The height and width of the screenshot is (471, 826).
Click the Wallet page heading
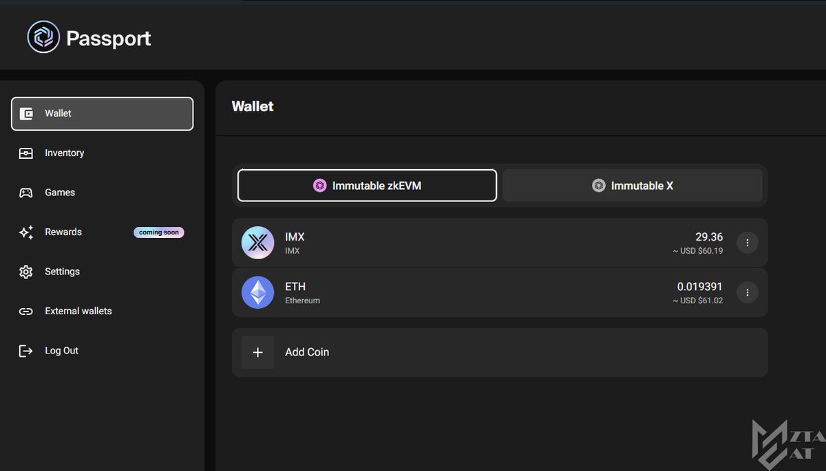click(x=253, y=107)
